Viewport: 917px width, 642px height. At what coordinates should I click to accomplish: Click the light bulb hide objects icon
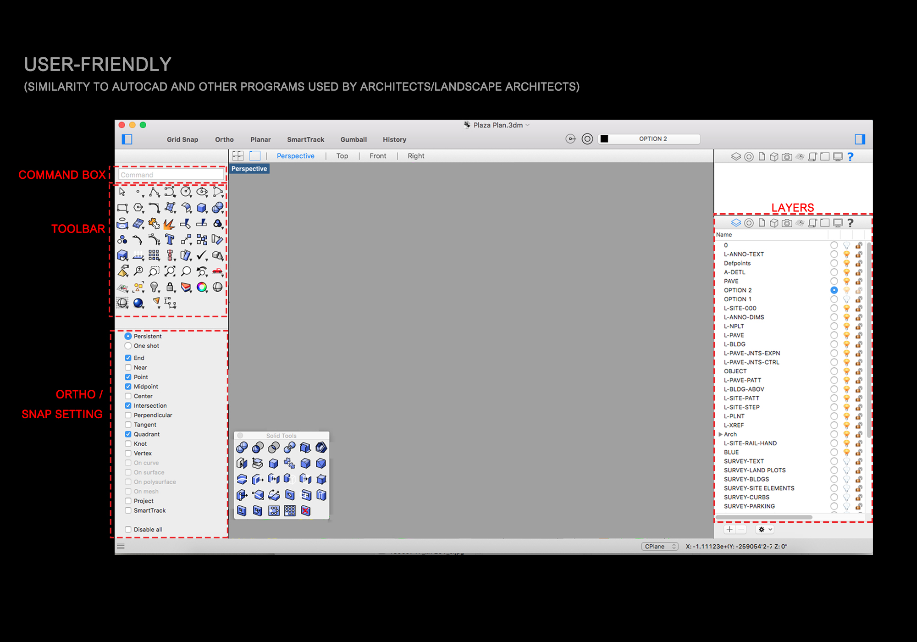(155, 287)
